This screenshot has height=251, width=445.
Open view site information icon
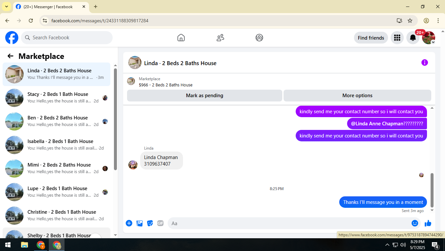45,21
